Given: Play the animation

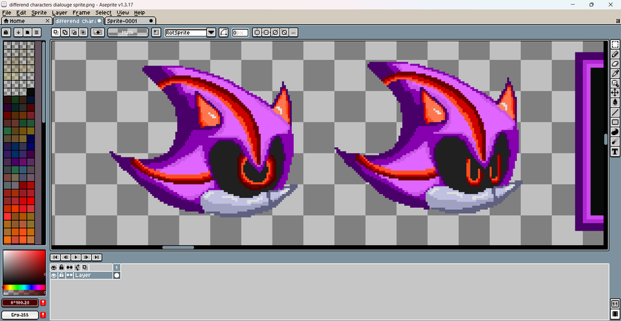Looking at the screenshot, I should pos(77,257).
